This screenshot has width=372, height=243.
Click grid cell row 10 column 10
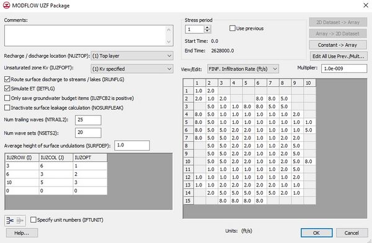309,161
